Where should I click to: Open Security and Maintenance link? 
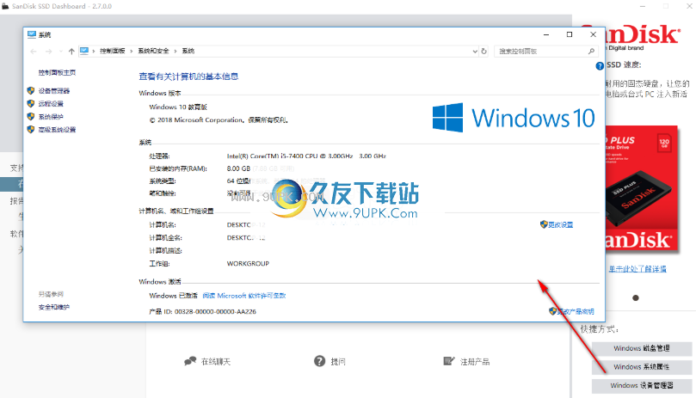pos(53,307)
